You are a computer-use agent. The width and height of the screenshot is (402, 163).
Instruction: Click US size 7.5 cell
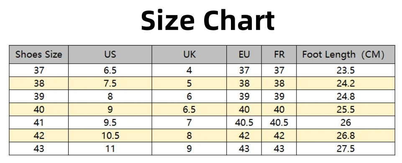click(110, 83)
